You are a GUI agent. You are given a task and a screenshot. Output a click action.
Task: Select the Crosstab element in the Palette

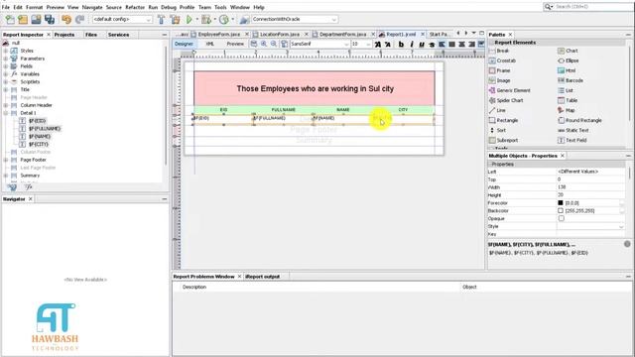(x=502, y=60)
